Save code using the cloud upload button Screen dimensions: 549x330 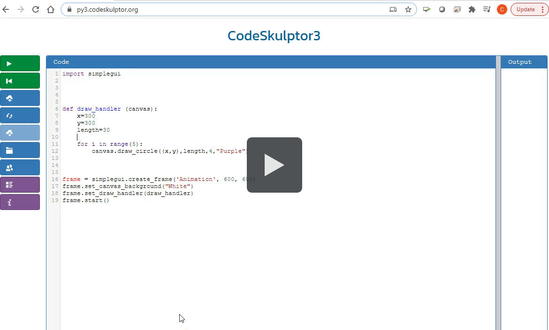click(20, 98)
